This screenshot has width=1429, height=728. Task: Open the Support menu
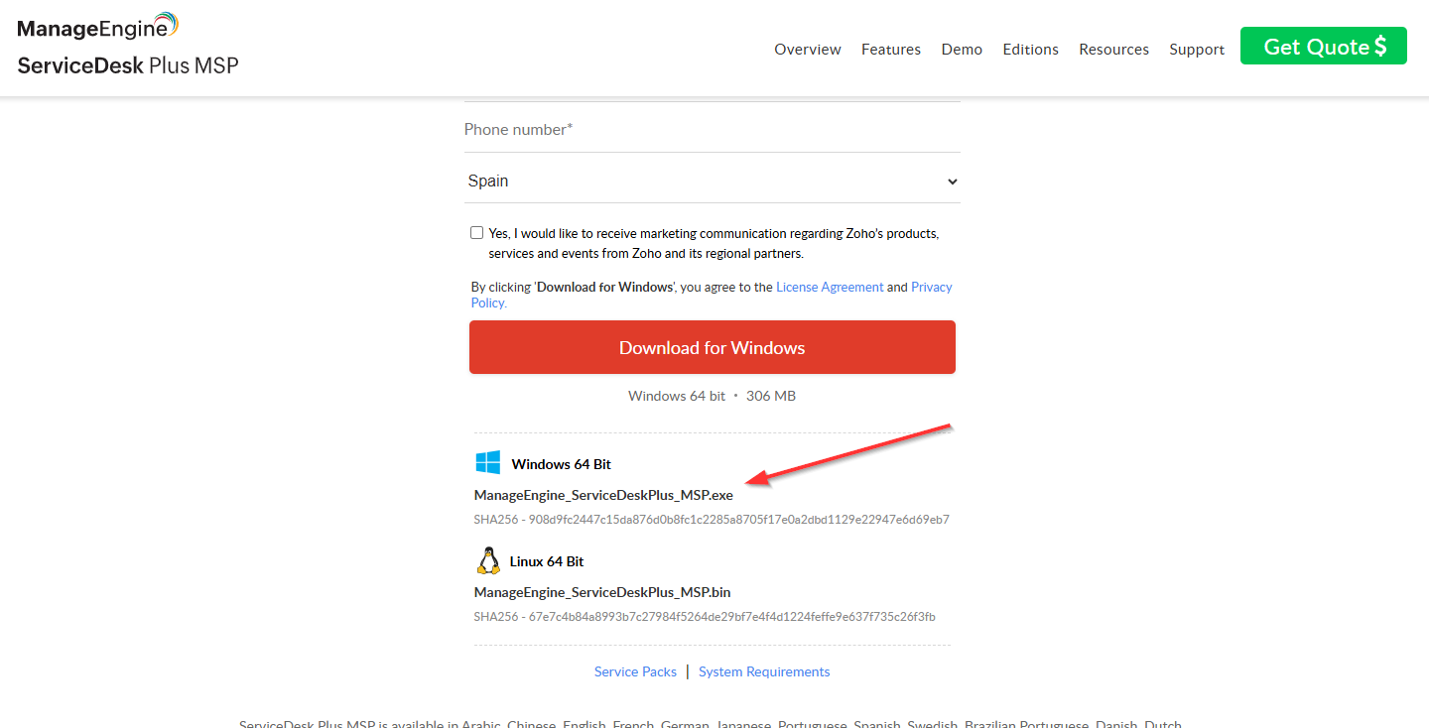1196,50
